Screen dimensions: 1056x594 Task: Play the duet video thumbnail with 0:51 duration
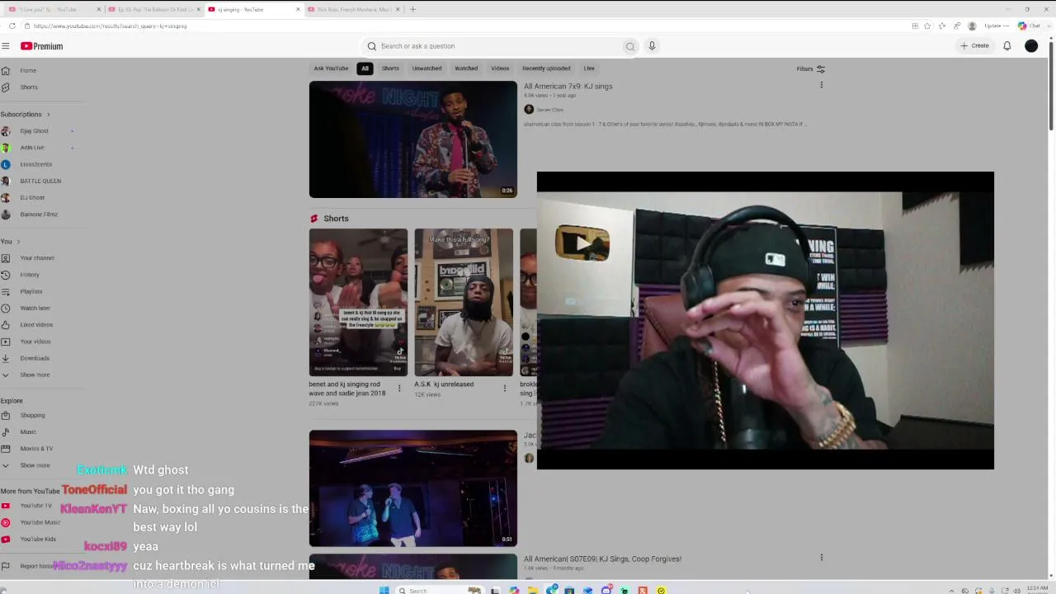click(x=413, y=488)
